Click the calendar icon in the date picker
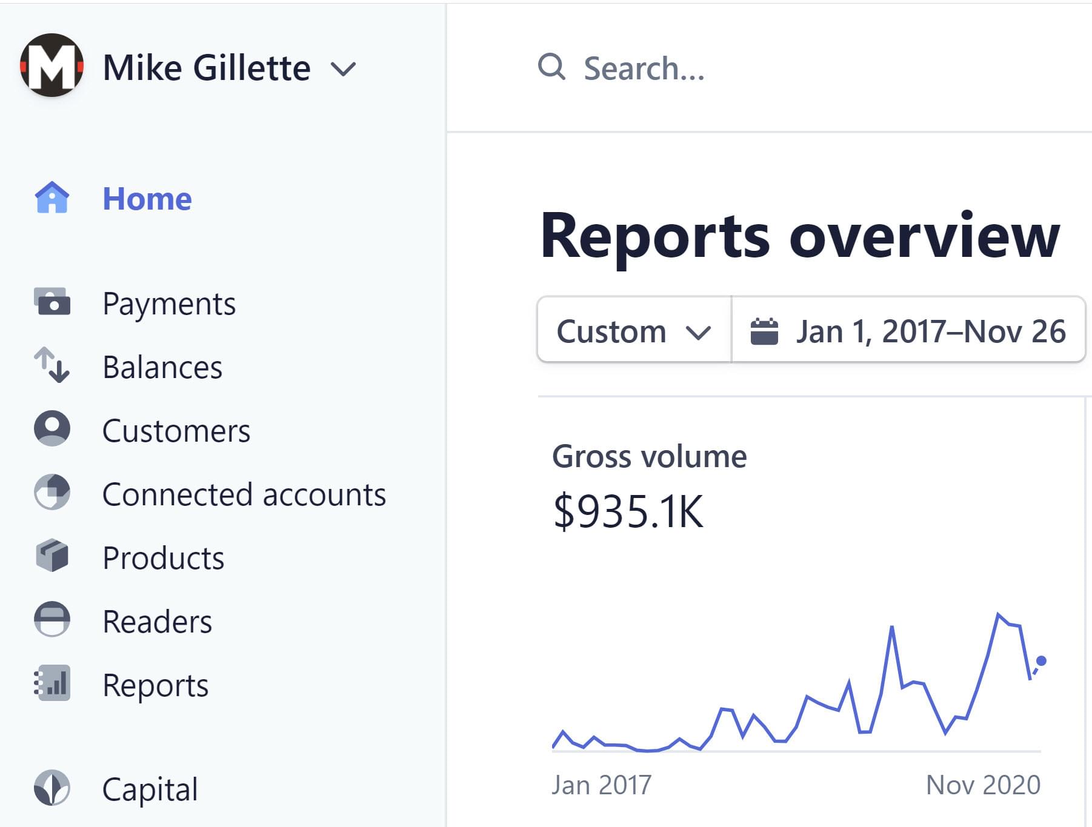 [x=764, y=331]
